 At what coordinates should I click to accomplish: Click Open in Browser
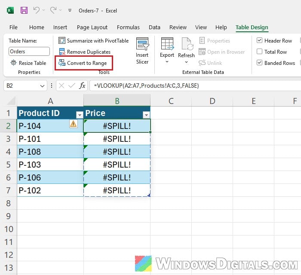tap(222, 52)
